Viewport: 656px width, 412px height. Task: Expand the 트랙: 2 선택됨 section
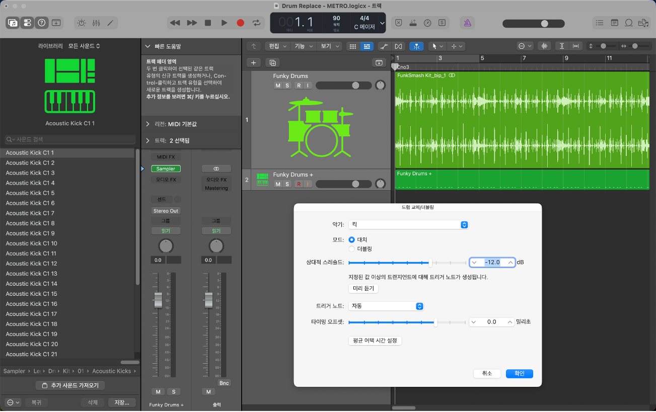(x=148, y=141)
